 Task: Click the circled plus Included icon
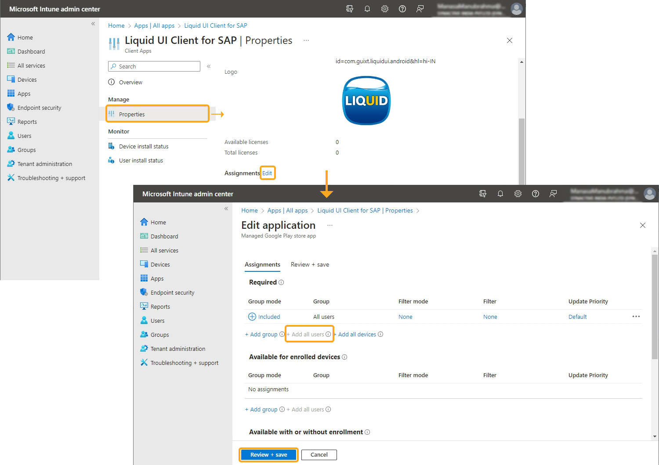click(x=252, y=317)
